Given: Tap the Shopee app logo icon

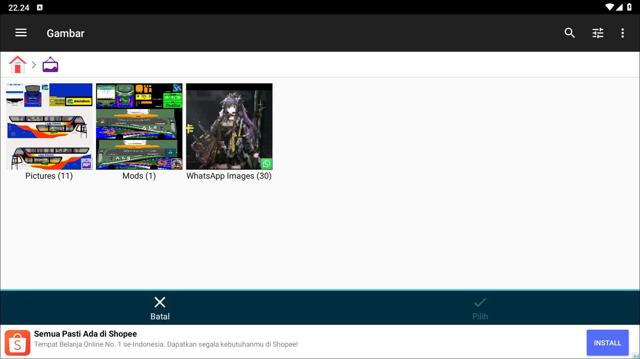Looking at the screenshot, I should (x=18, y=343).
